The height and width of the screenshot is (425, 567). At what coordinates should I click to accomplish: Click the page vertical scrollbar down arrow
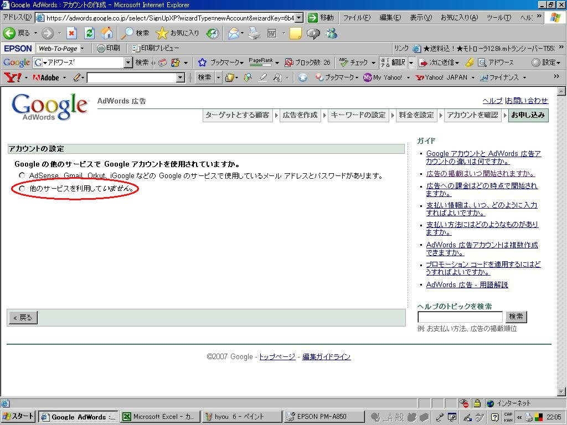[561, 391]
